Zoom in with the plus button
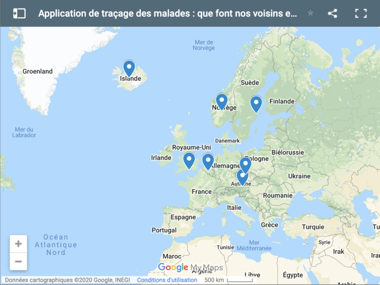Image resolution: width=380 pixels, height=285 pixels. click(x=19, y=244)
